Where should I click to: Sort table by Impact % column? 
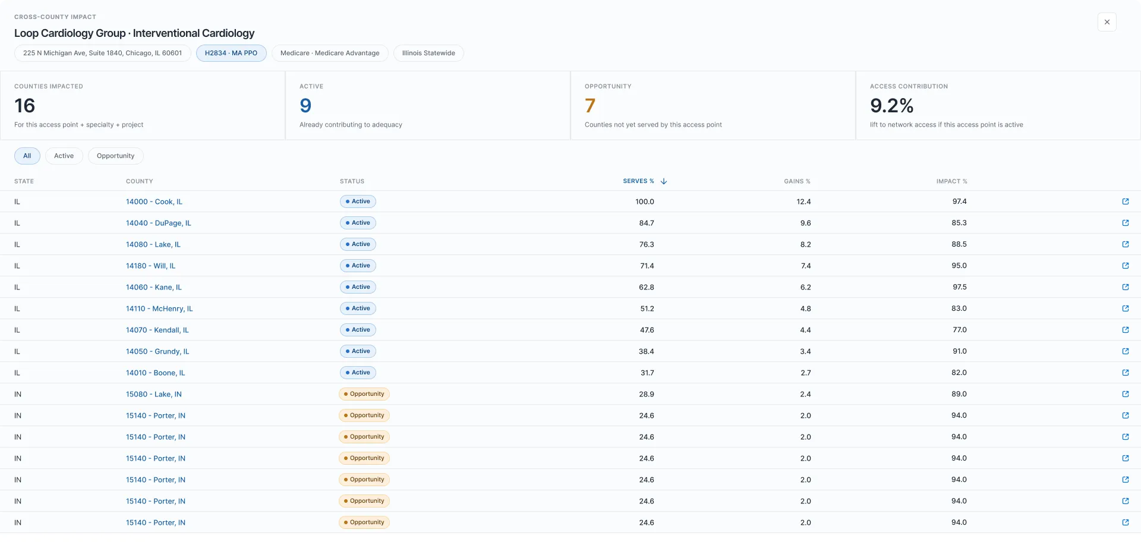[x=951, y=181]
